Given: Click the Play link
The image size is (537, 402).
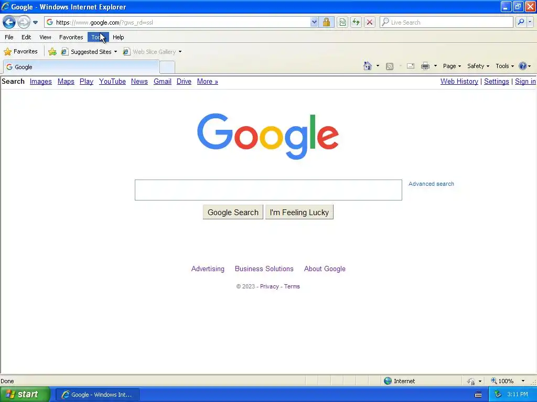Looking at the screenshot, I should tap(87, 81).
